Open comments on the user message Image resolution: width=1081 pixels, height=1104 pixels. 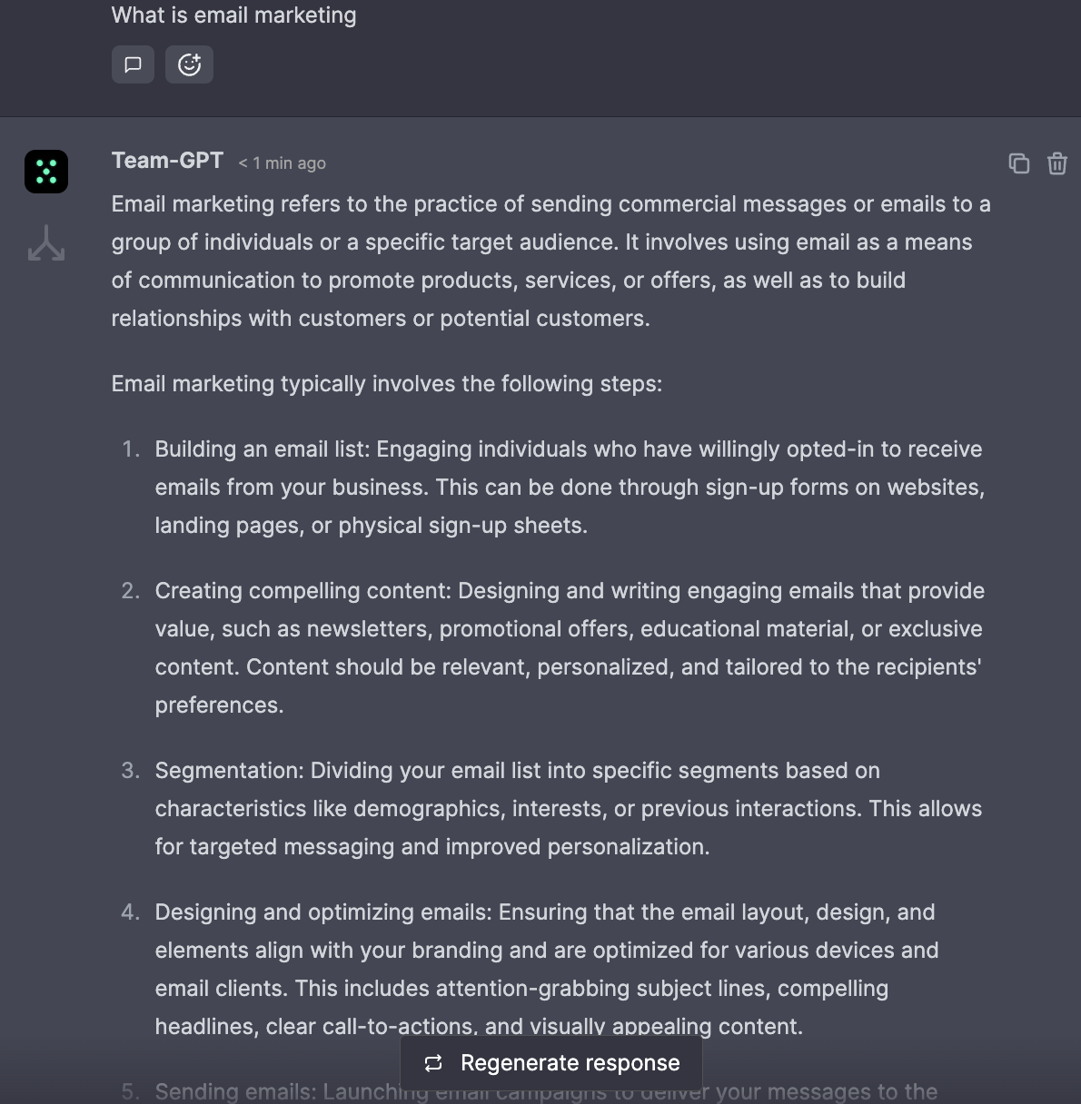pos(133,64)
